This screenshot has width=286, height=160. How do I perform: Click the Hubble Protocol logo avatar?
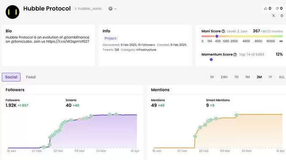pos(12,12)
